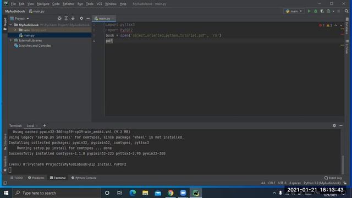
Task: Expand External Libraries node
Action: [11, 40]
